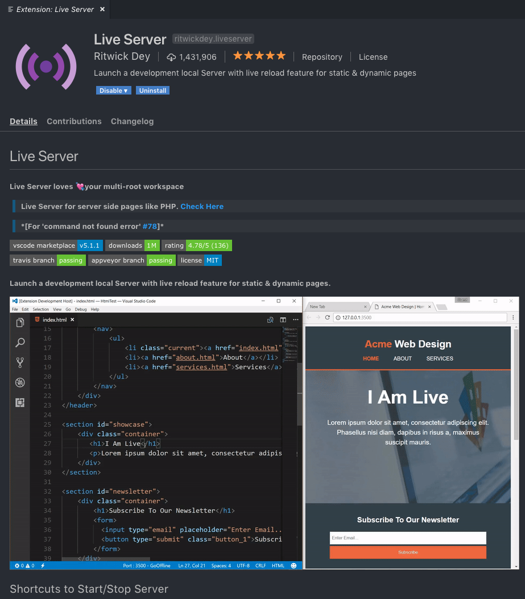525x599 pixels.
Task: Click ABOUT in Acme site navigation
Action: point(403,358)
